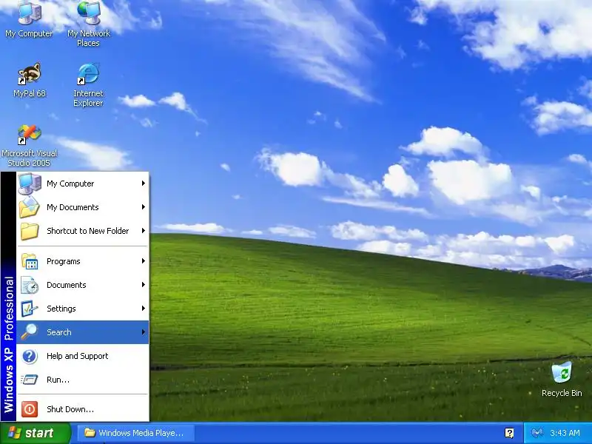Image resolution: width=592 pixels, height=444 pixels.
Task: Expand the Settings submenu arrow
Action: pos(144,309)
